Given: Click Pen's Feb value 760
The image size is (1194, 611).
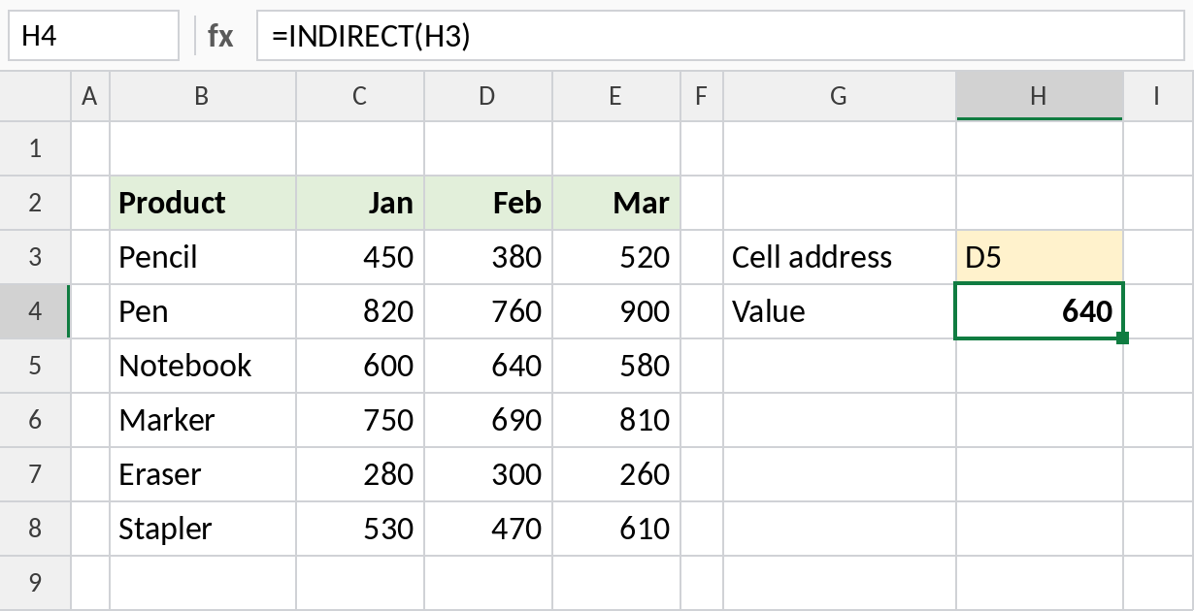Looking at the screenshot, I should tap(488, 311).
